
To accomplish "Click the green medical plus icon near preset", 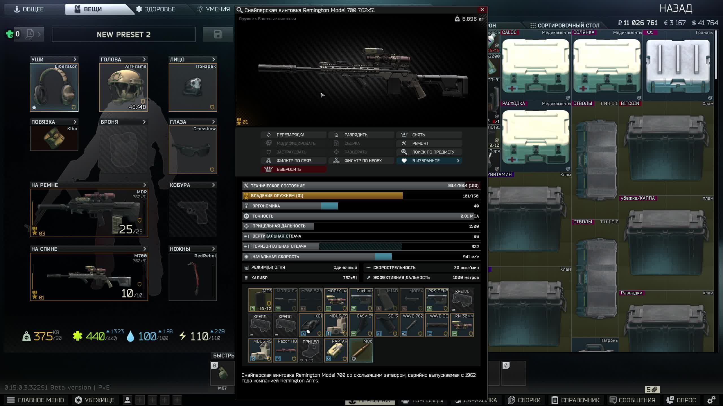I will point(10,34).
